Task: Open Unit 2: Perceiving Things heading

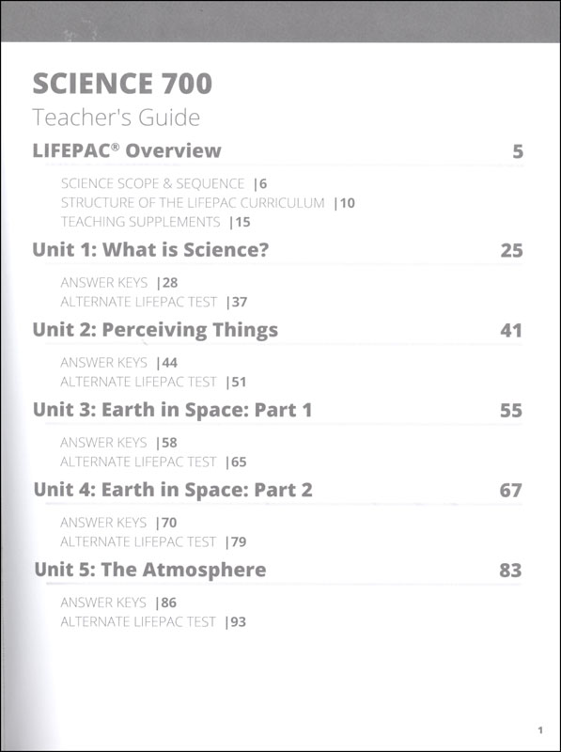Action: coord(155,330)
